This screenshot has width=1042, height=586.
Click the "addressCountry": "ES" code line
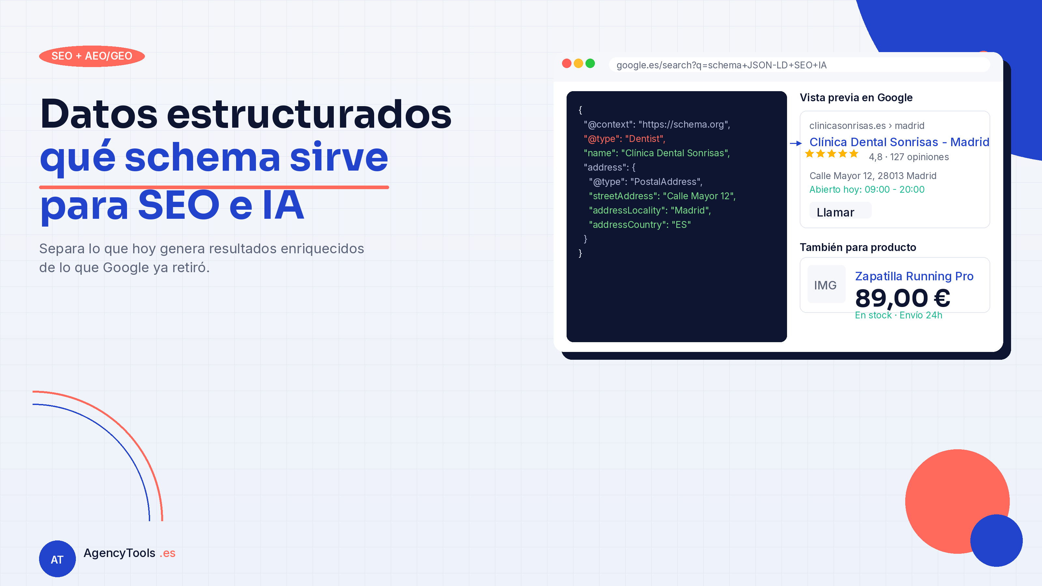click(640, 224)
